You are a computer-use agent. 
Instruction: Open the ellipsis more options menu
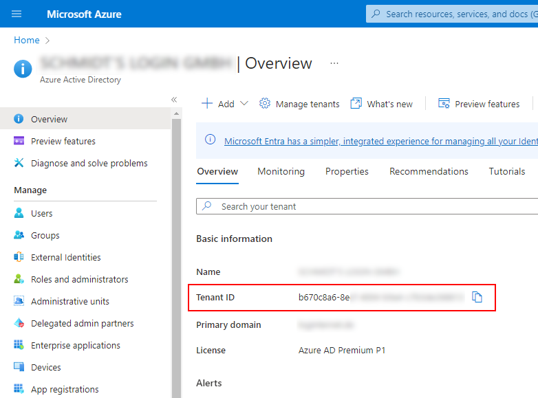(x=334, y=63)
